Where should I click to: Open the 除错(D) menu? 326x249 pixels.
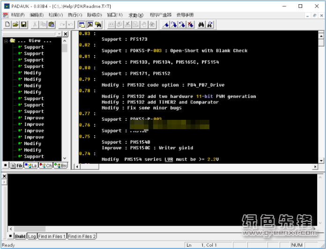[95, 15]
